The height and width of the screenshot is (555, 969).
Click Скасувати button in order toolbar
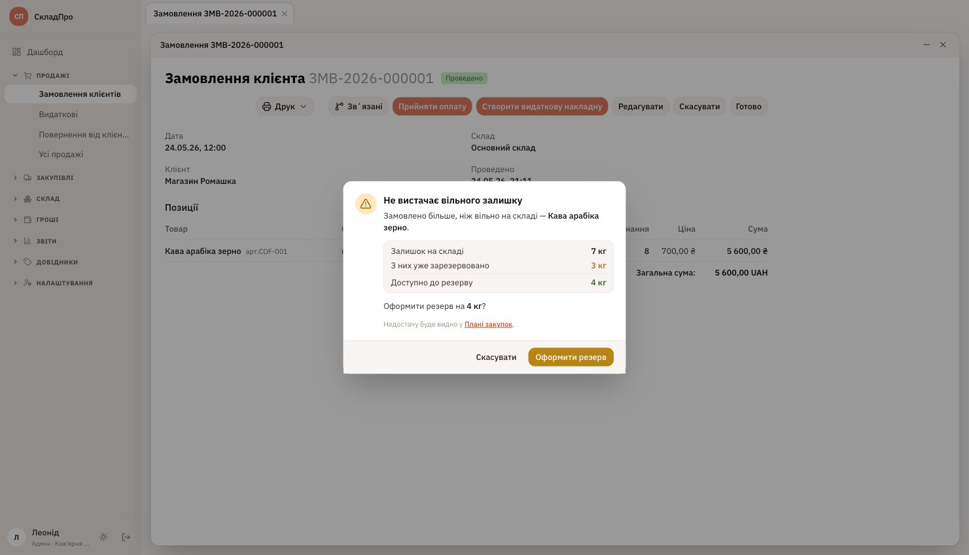tap(699, 107)
